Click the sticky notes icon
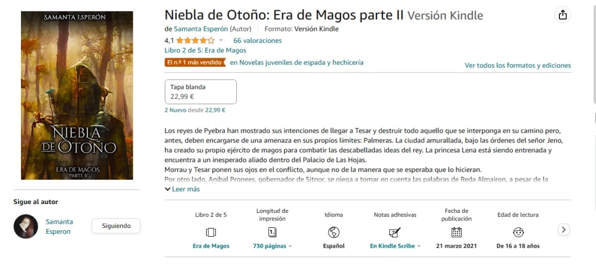596x264 pixels. pos(395,232)
